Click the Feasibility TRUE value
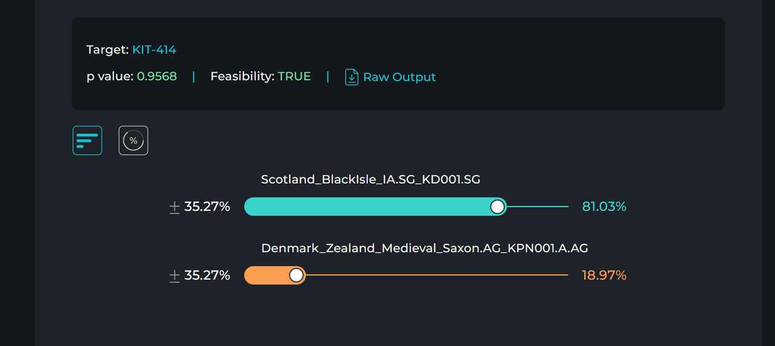The image size is (775, 346). click(294, 77)
